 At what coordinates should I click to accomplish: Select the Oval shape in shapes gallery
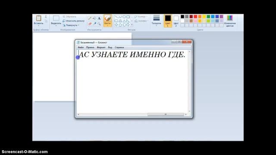pyautogui.click(x=124, y=17)
